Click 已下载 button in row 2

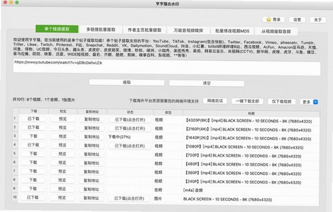[x=33, y=127]
